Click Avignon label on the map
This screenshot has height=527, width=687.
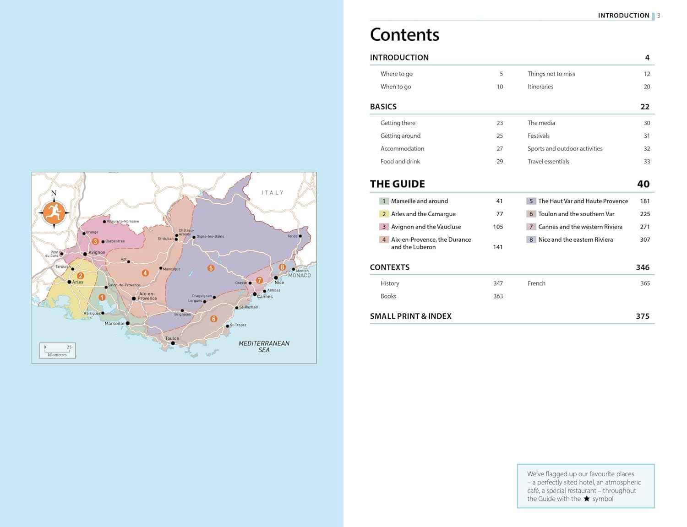click(x=97, y=252)
